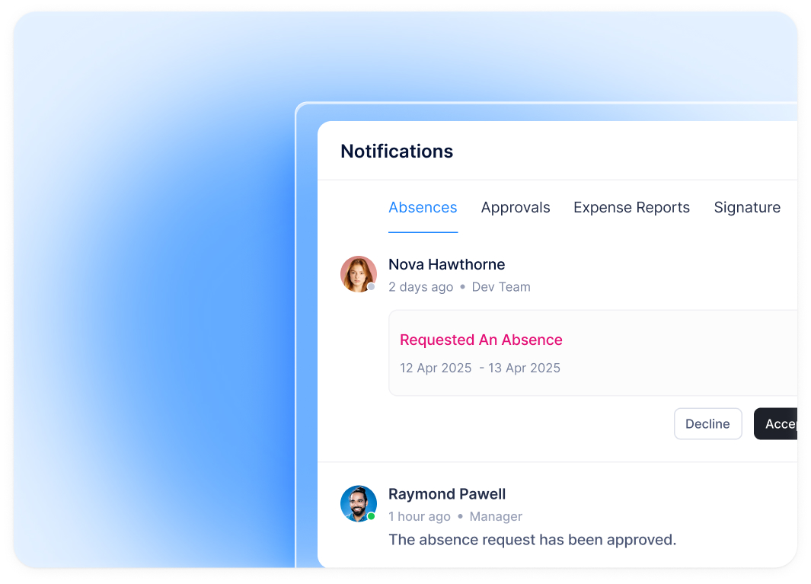Open the Approvals tab
Viewport: 811px width, 584px height.
point(516,208)
